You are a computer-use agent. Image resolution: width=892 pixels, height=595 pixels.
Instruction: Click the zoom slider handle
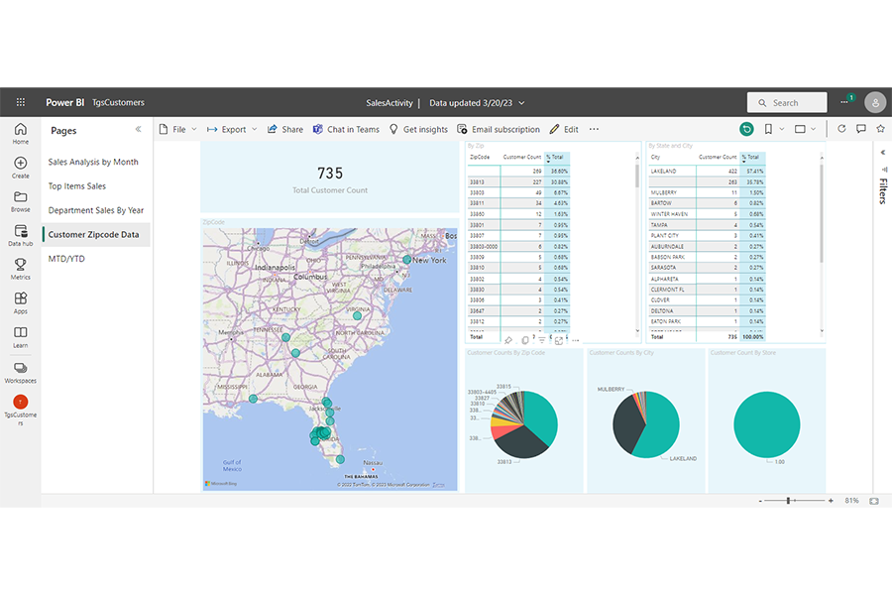click(x=789, y=501)
